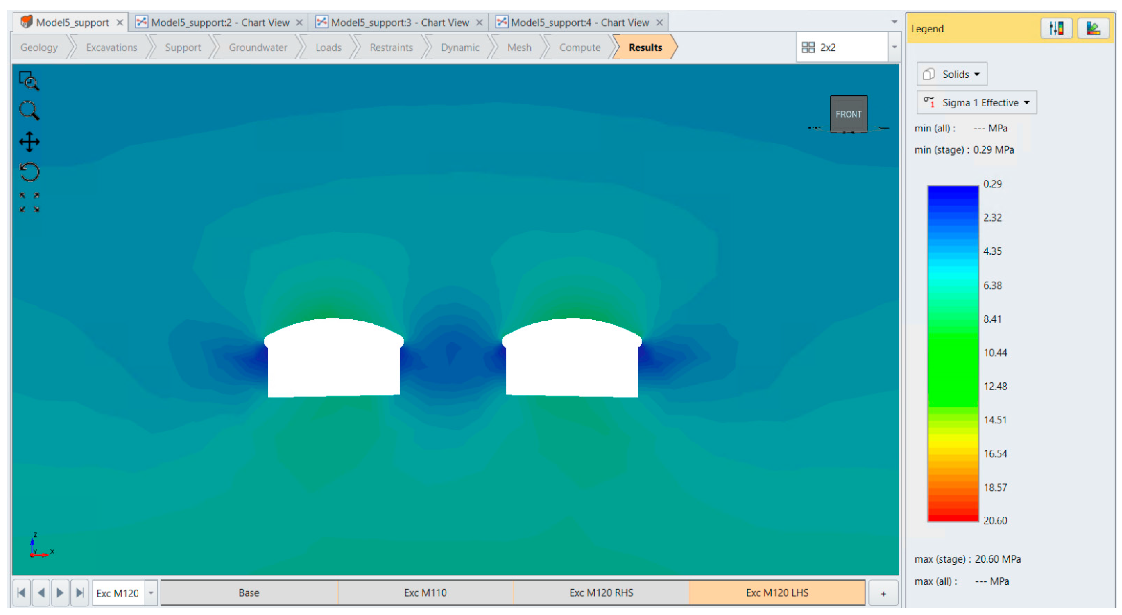1122x615 pixels.
Task: Jump to last stage button
Action: pos(80,592)
